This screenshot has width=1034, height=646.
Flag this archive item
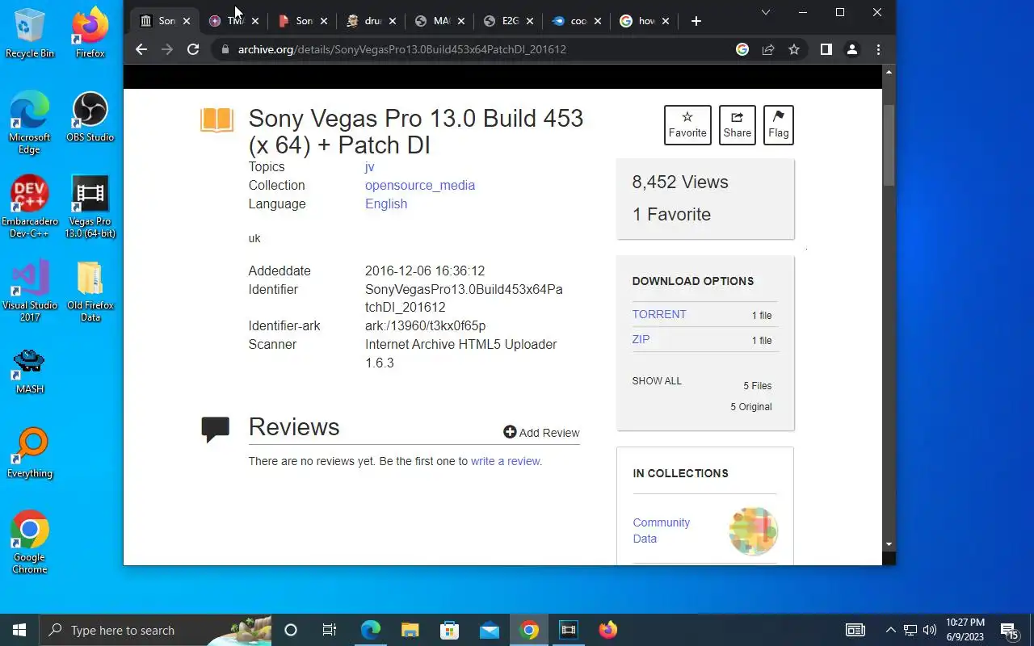(779, 125)
